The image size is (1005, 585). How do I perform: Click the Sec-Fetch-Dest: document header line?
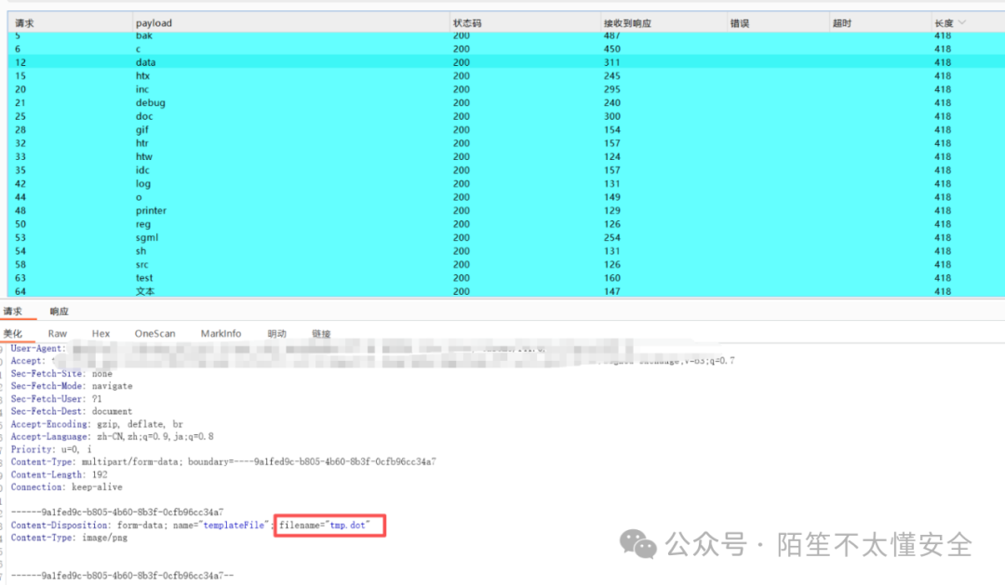click(x=71, y=411)
